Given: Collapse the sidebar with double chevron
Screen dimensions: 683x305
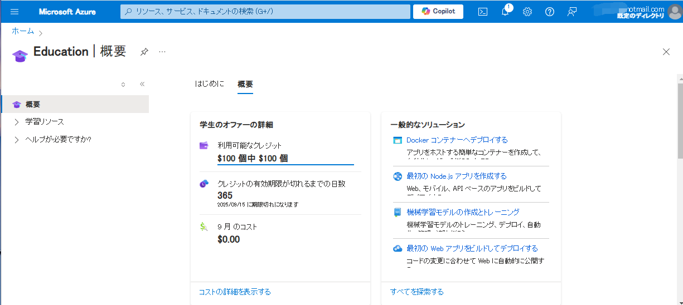Looking at the screenshot, I should coord(142,84).
